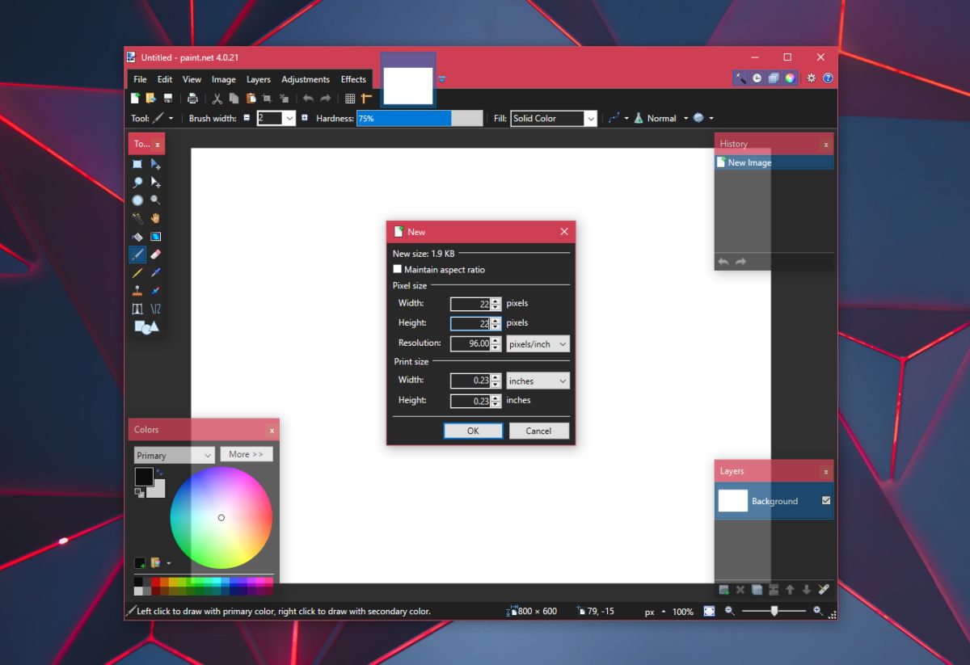This screenshot has width=970, height=665.
Task: Open the Fill style dropdown
Action: click(x=591, y=118)
